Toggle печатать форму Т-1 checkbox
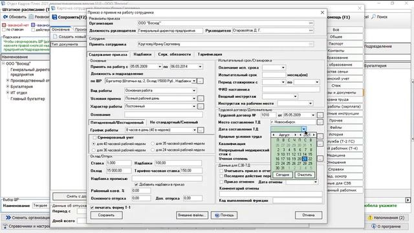The image size is (414, 233). [92, 208]
